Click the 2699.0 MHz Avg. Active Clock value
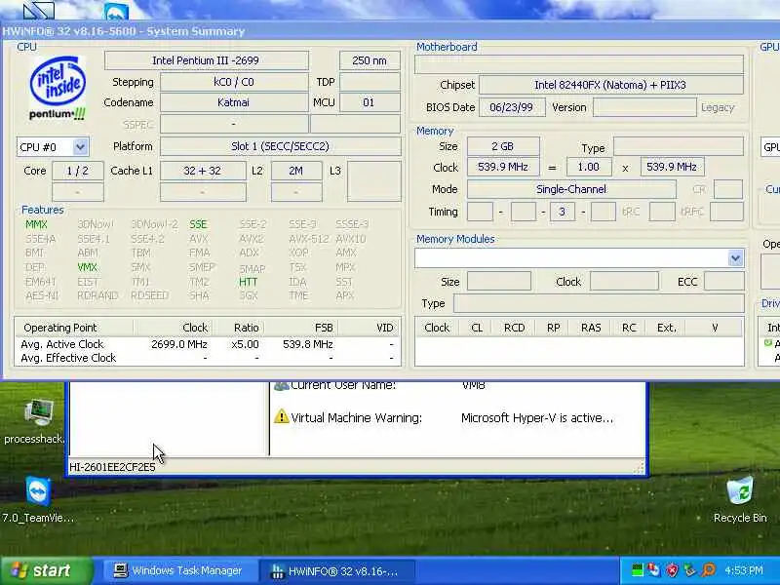 [x=179, y=344]
